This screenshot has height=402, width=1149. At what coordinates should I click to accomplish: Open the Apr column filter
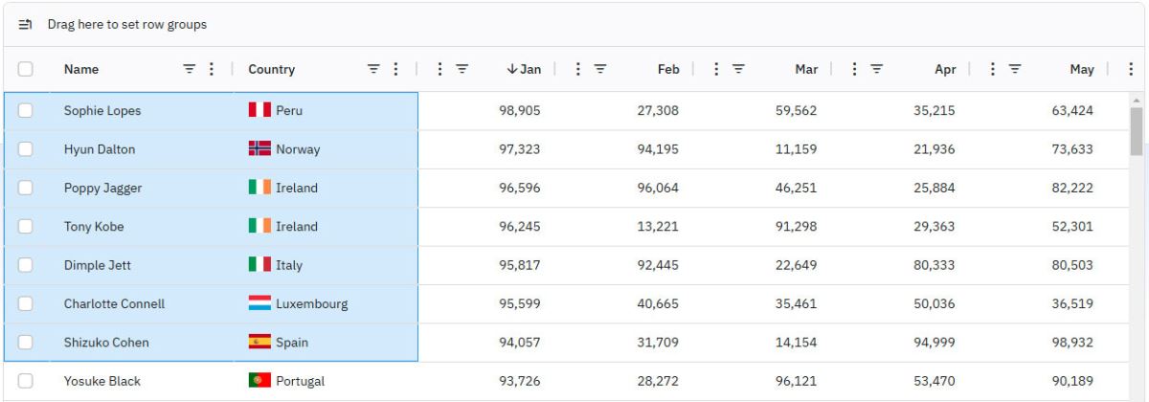click(x=876, y=69)
